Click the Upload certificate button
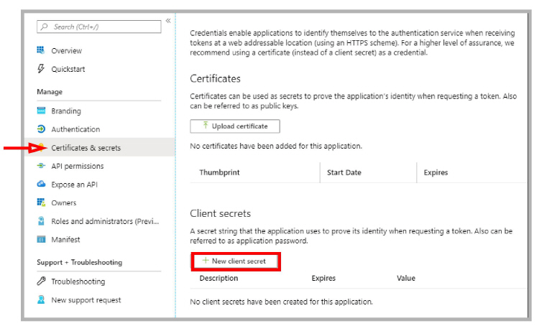552x331 pixels. pos(235,126)
